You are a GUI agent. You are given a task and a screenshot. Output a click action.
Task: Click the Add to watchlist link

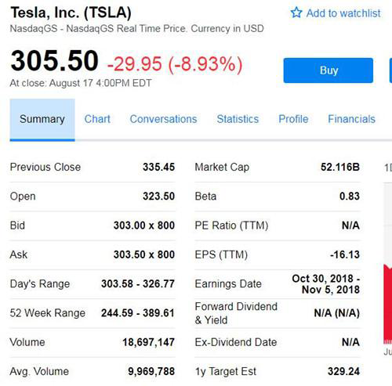tap(336, 13)
